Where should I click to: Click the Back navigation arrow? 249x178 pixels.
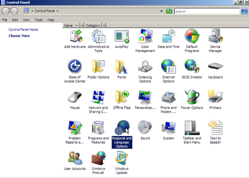(x=6, y=11)
